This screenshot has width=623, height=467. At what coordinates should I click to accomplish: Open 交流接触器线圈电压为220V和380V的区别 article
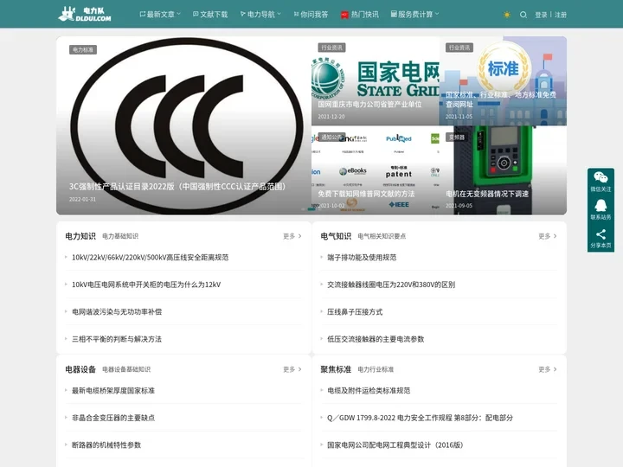click(x=391, y=285)
